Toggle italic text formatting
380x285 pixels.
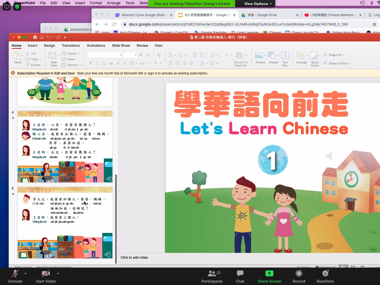[97, 63]
